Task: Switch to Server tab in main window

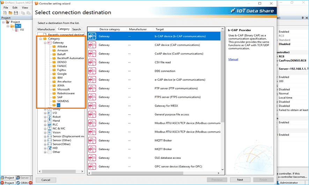Action: pos(23,178)
